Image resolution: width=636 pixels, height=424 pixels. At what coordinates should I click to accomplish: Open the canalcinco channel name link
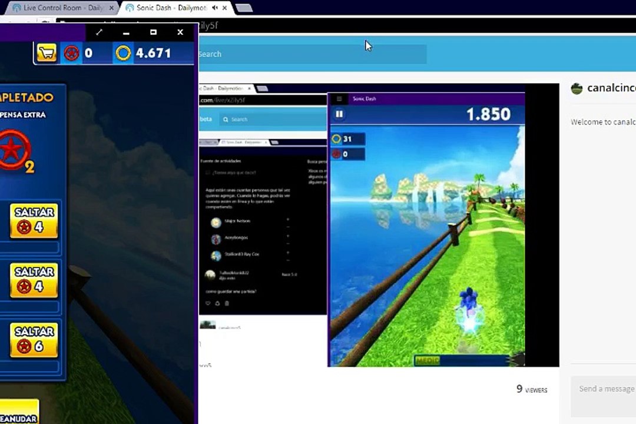[x=611, y=88]
